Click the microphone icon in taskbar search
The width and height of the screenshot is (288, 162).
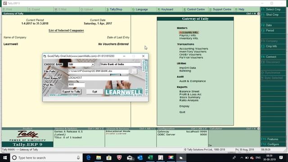click(78, 158)
